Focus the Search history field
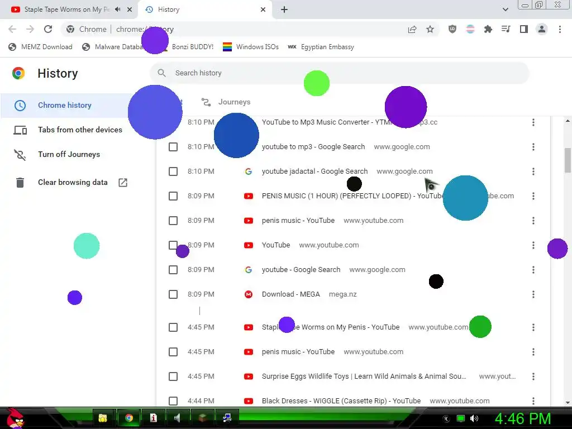The width and height of the screenshot is (572, 429). [x=339, y=73]
